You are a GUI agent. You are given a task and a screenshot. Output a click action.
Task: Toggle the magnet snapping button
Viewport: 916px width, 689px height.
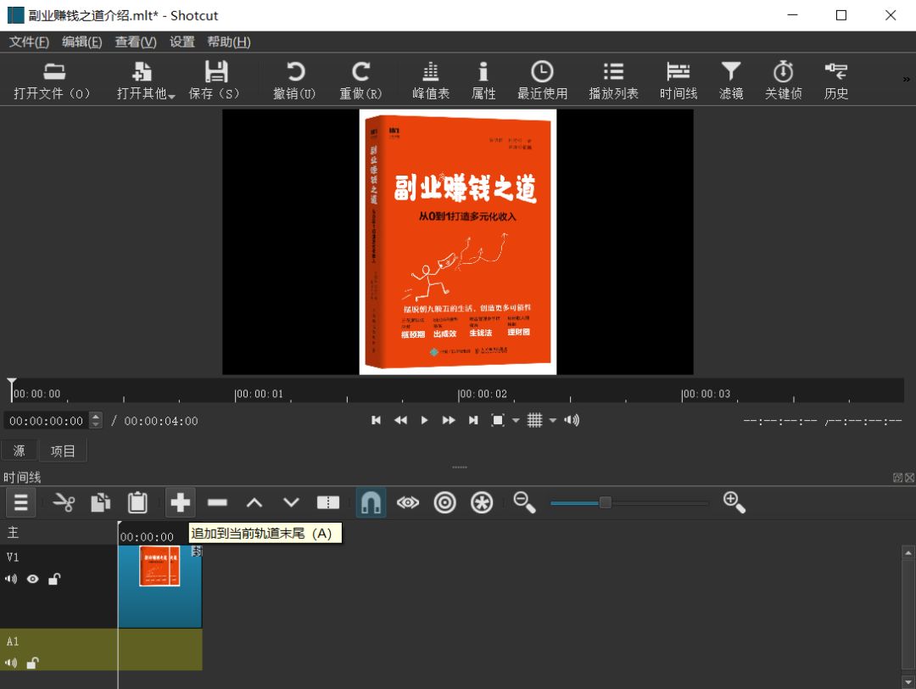coord(371,502)
